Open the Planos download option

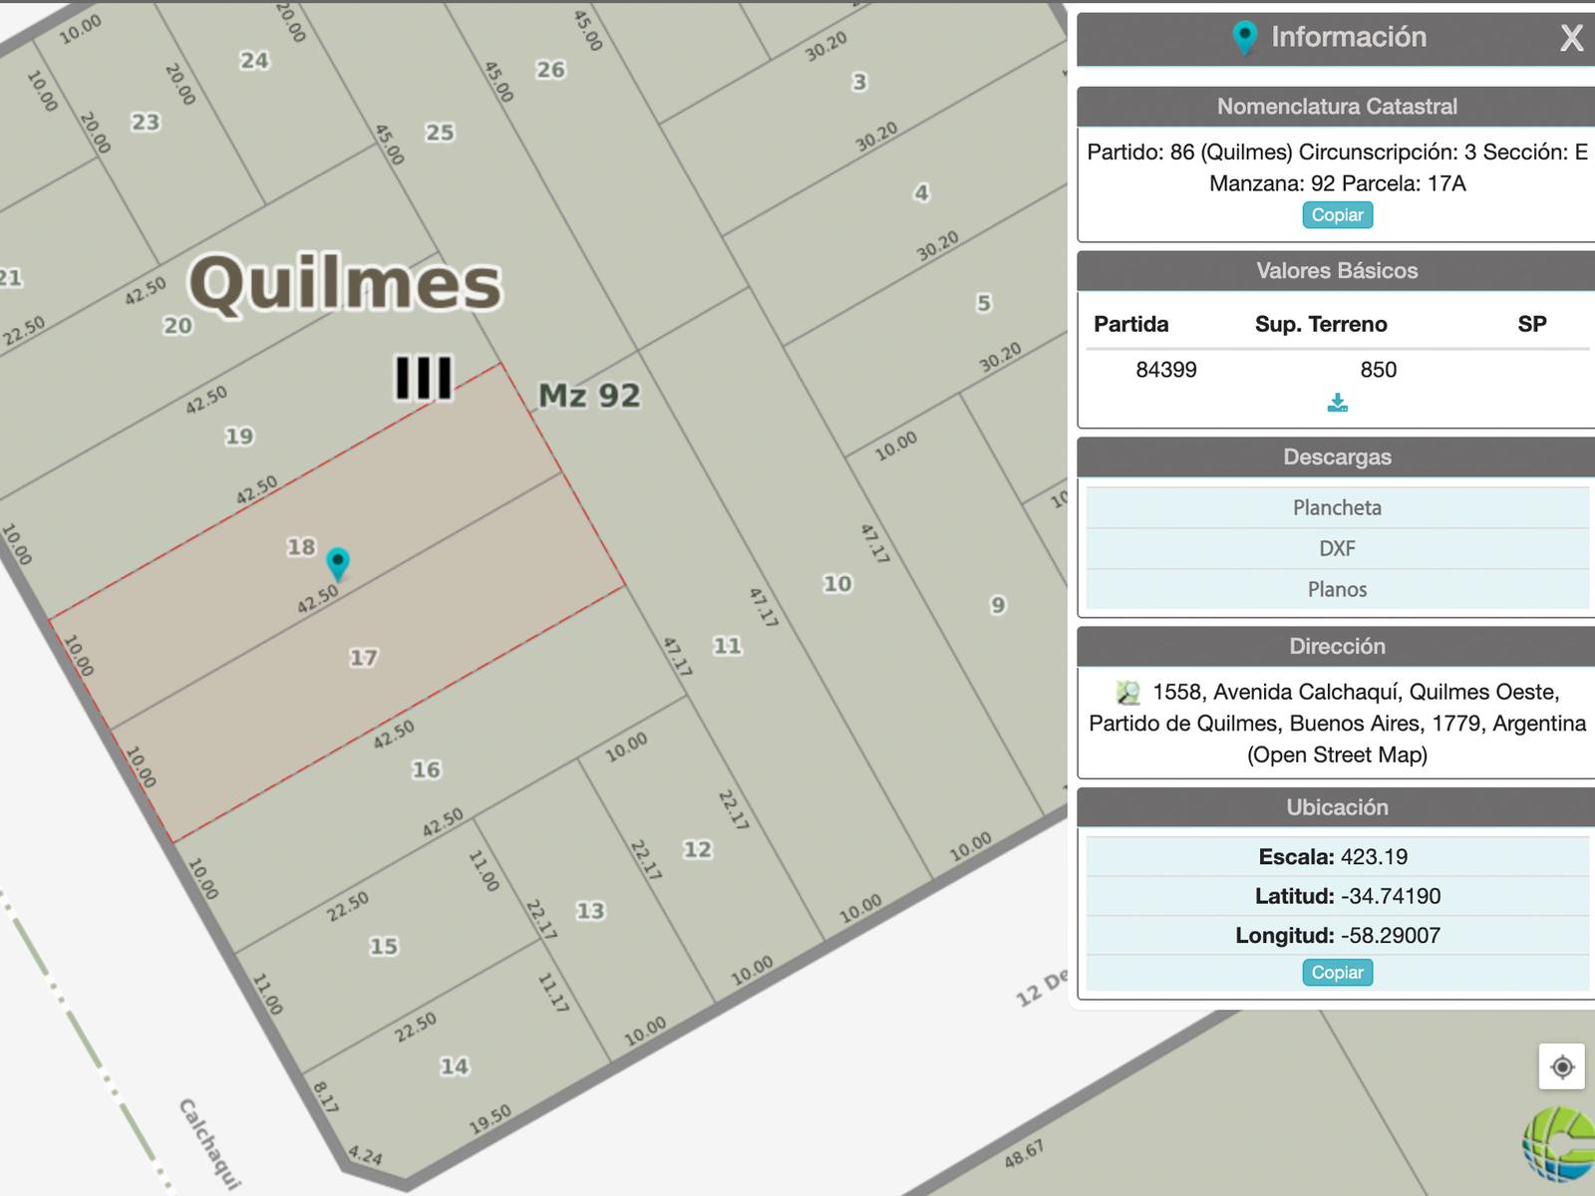1337,589
